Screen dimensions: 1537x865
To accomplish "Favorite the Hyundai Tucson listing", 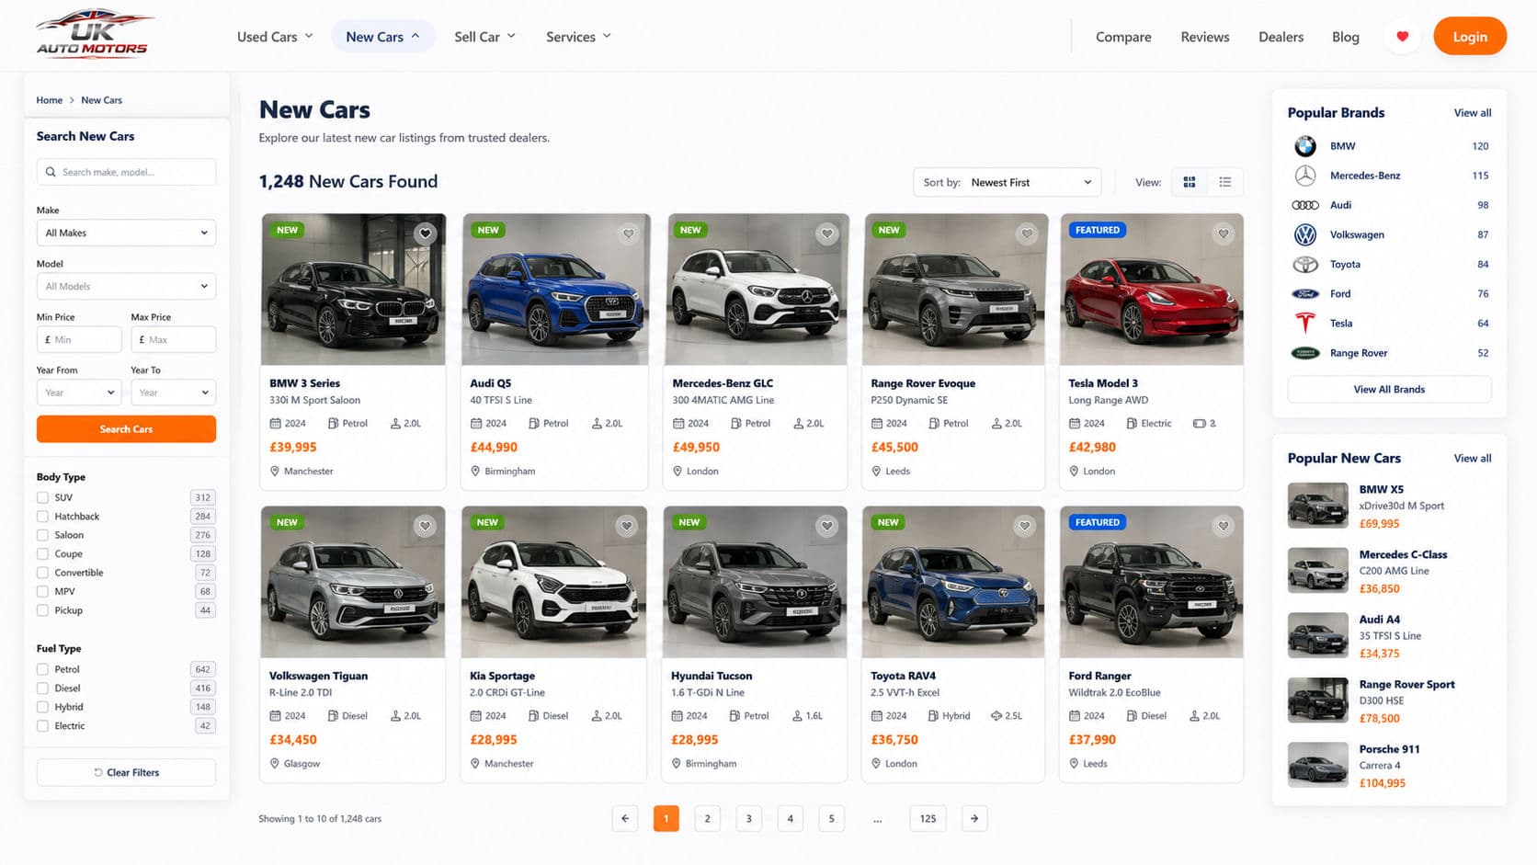I will [827, 526].
